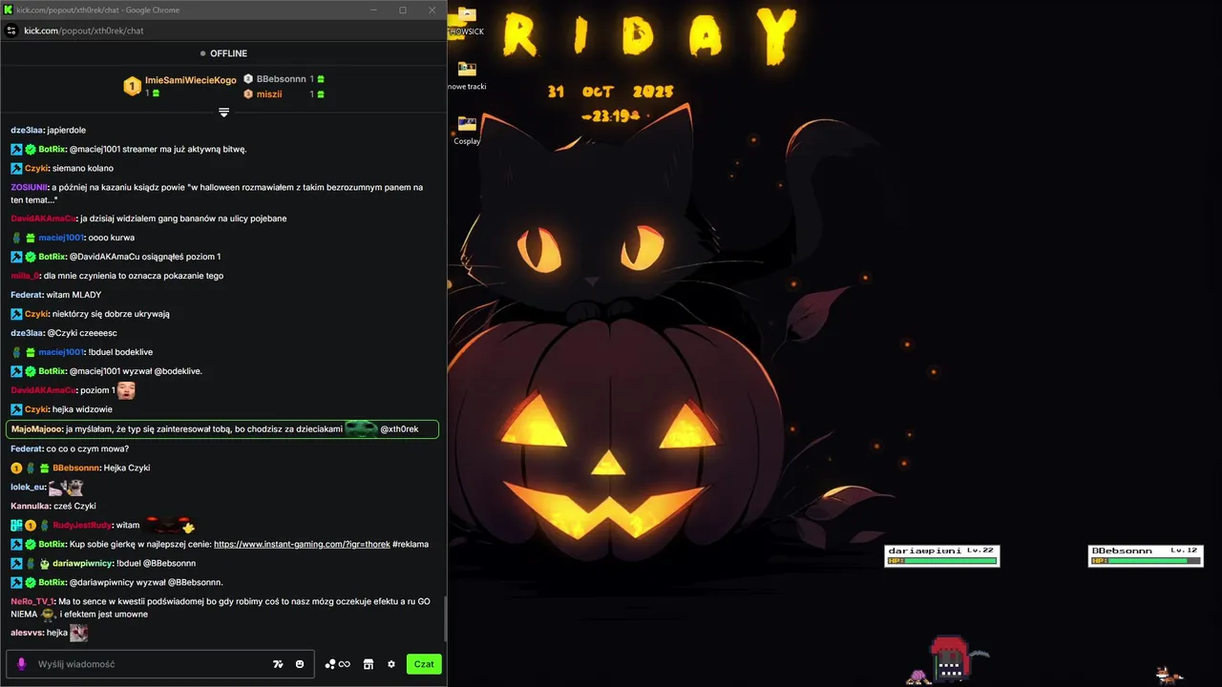Screen dimensions: 1222x687
Task: Click the emote in RudyJestRudy's witam message
Action: click(x=170, y=525)
